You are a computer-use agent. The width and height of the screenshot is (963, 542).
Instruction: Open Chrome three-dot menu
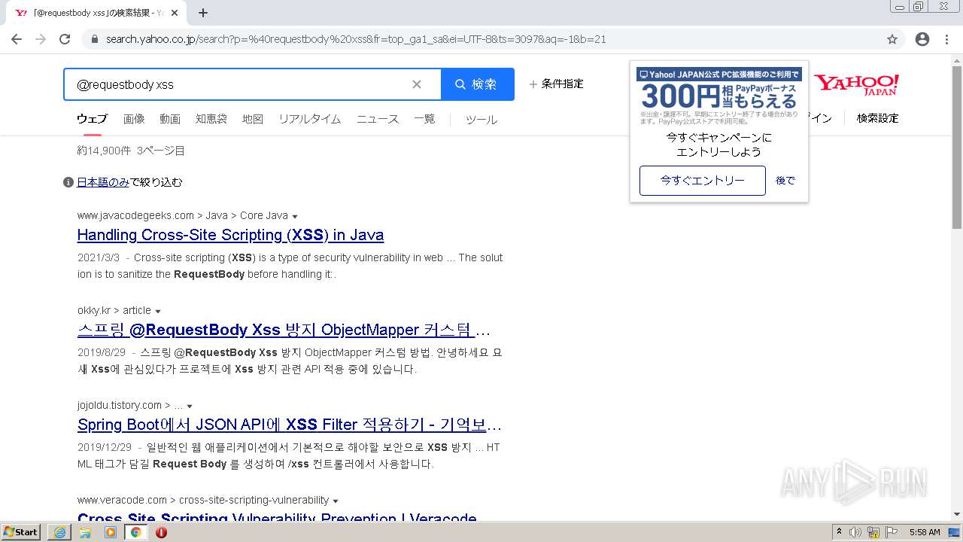pos(946,39)
